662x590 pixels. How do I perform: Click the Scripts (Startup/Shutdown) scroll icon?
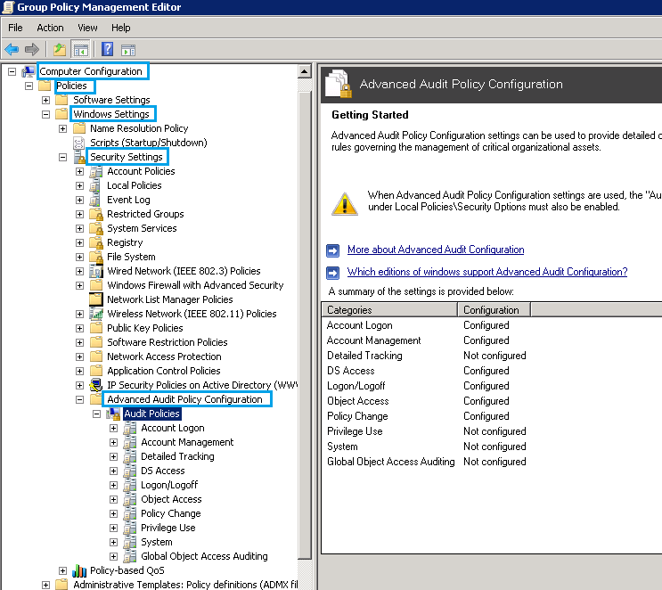click(x=78, y=143)
